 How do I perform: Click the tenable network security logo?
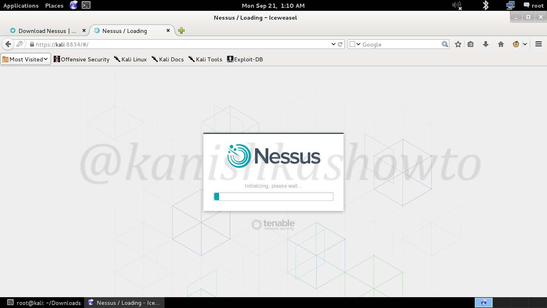[x=273, y=225]
